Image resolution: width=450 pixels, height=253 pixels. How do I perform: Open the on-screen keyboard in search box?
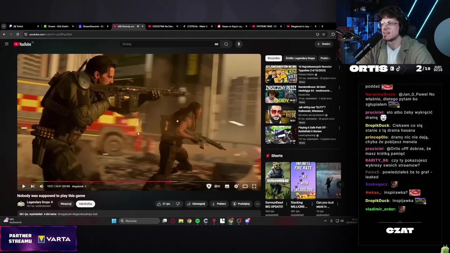216,44
